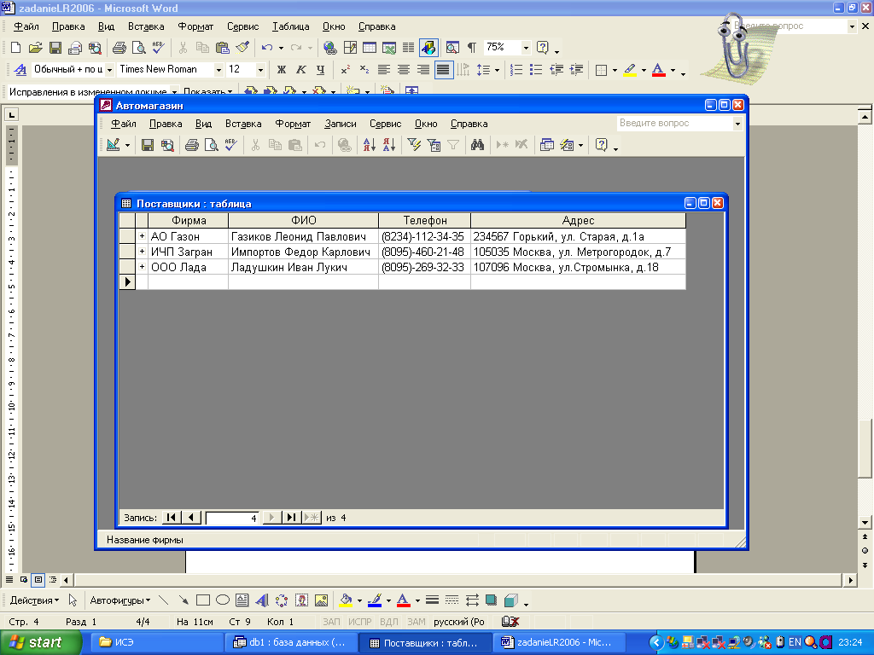874x655 pixels.
Task: Expand ИЧП Загран record subdatasheet
Action: (x=143, y=252)
